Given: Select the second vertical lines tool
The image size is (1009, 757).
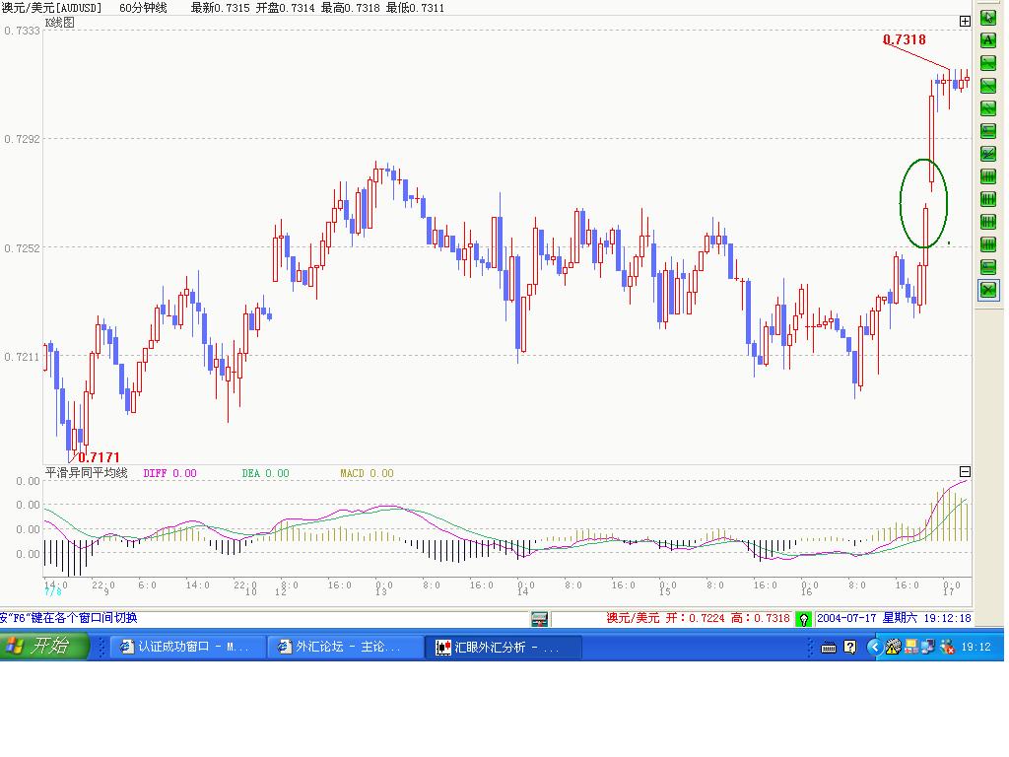Looking at the screenshot, I should [x=987, y=199].
